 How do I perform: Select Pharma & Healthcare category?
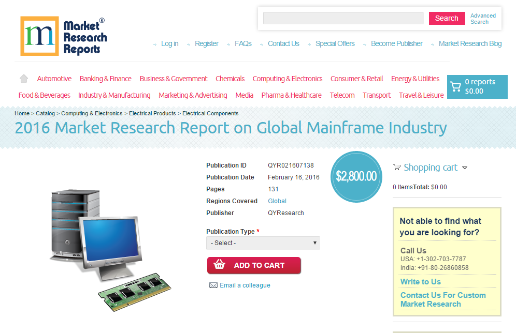pos(291,95)
